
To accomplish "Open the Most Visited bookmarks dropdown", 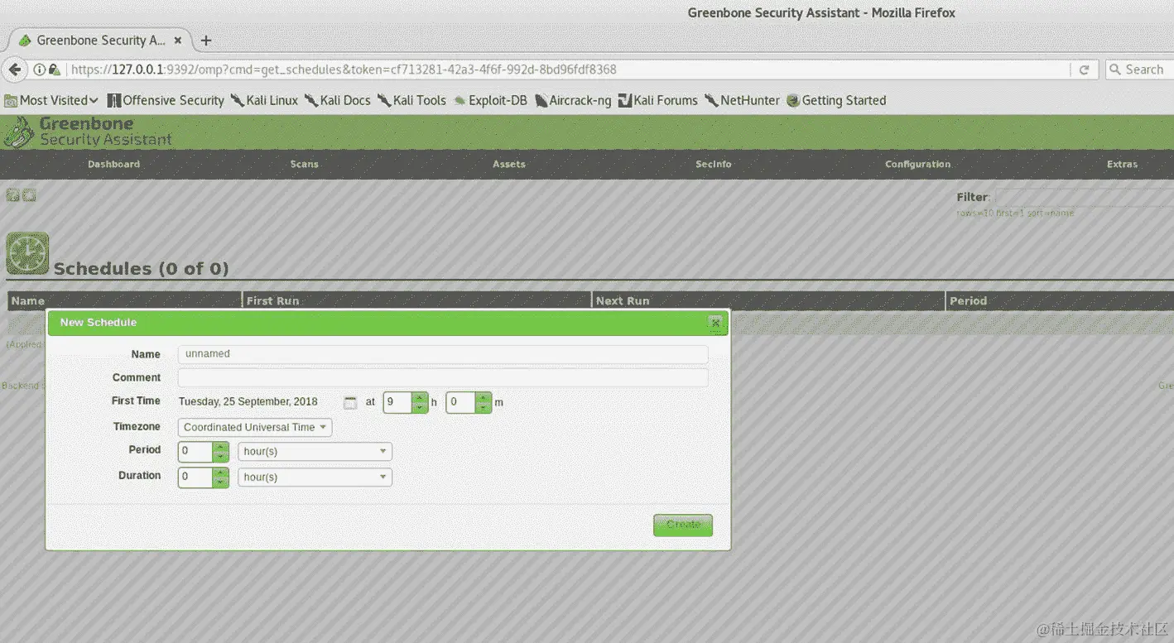I will pos(51,101).
